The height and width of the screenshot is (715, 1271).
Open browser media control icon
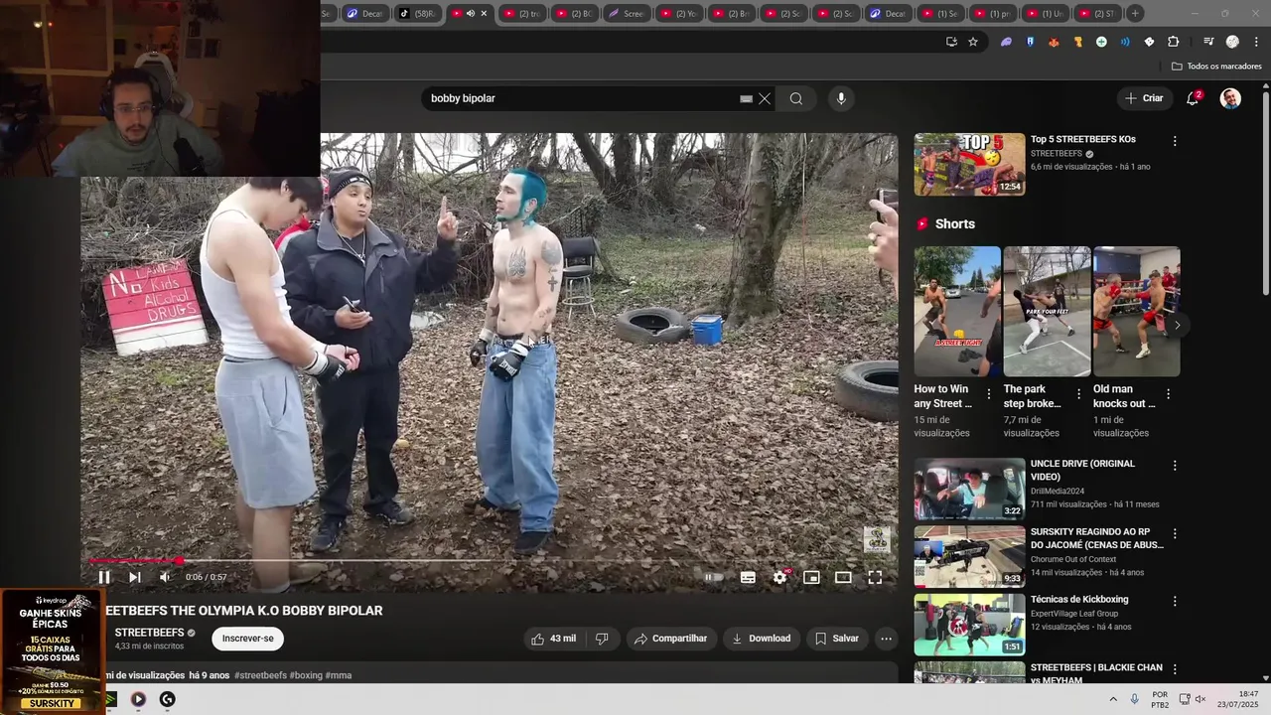tap(1208, 42)
